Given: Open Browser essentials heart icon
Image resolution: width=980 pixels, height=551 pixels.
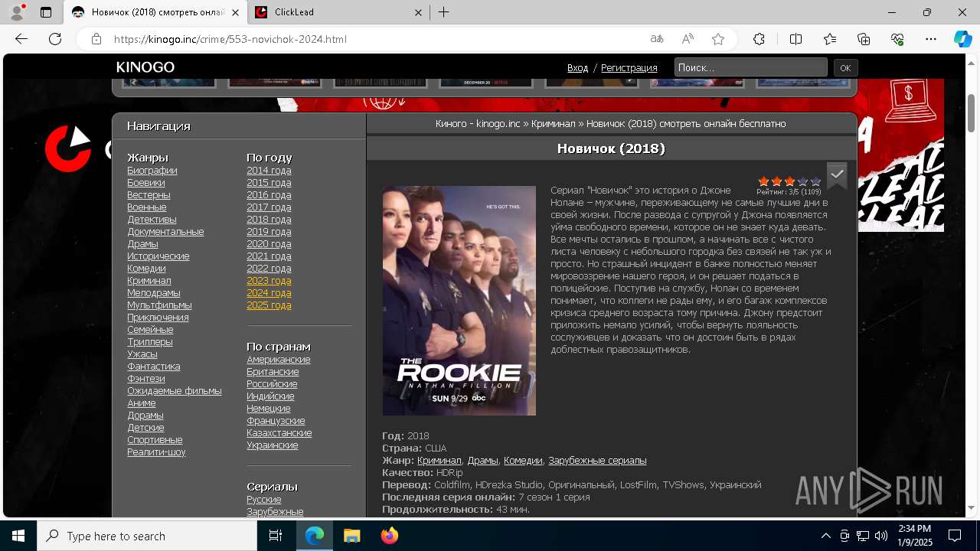Looking at the screenshot, I should [897, 39].
